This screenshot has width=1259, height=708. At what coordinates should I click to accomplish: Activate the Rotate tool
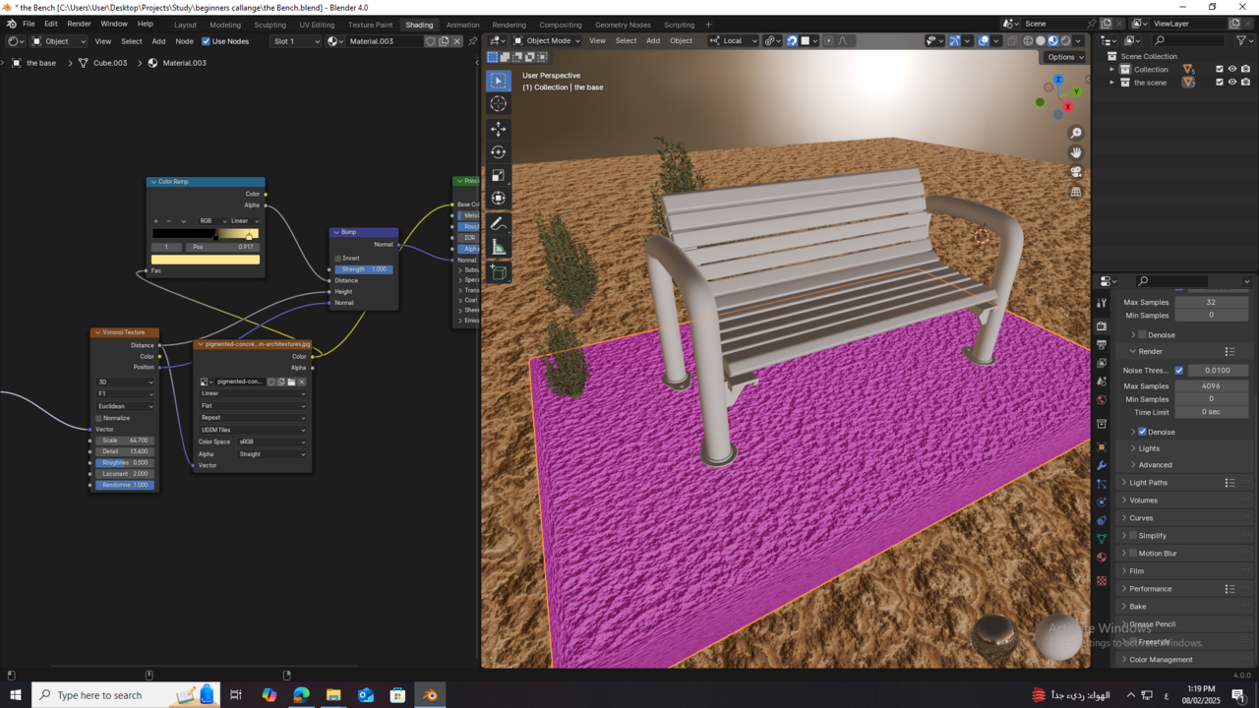[x=498, y=151]
